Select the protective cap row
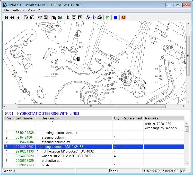 tap(94, 161)
